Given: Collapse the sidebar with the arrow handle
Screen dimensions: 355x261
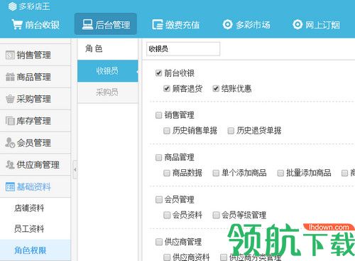Looking at the screenshot, I should (x=75, y=169).
